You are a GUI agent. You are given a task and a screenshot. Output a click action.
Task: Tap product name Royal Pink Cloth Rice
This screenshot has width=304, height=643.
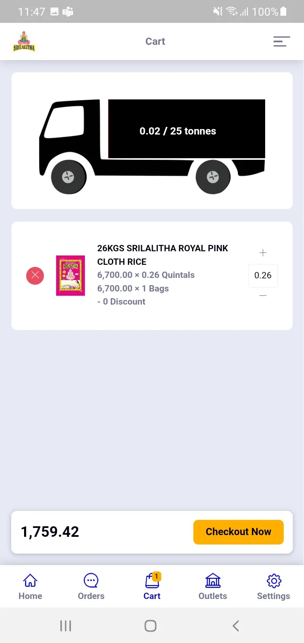[163, 255]
